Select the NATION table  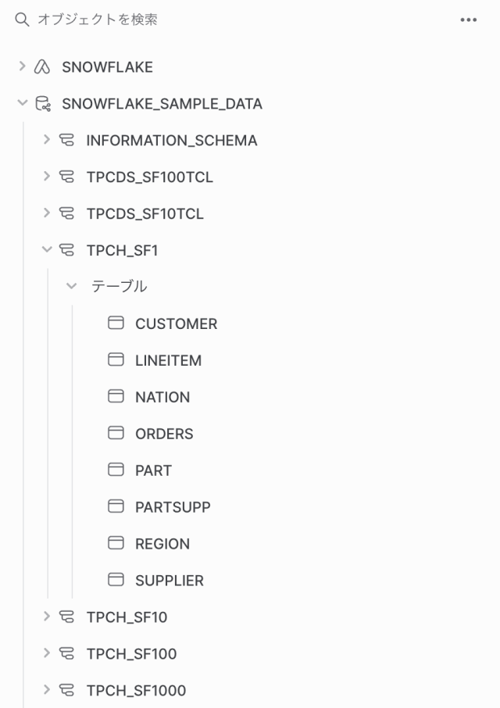(162, 397)
